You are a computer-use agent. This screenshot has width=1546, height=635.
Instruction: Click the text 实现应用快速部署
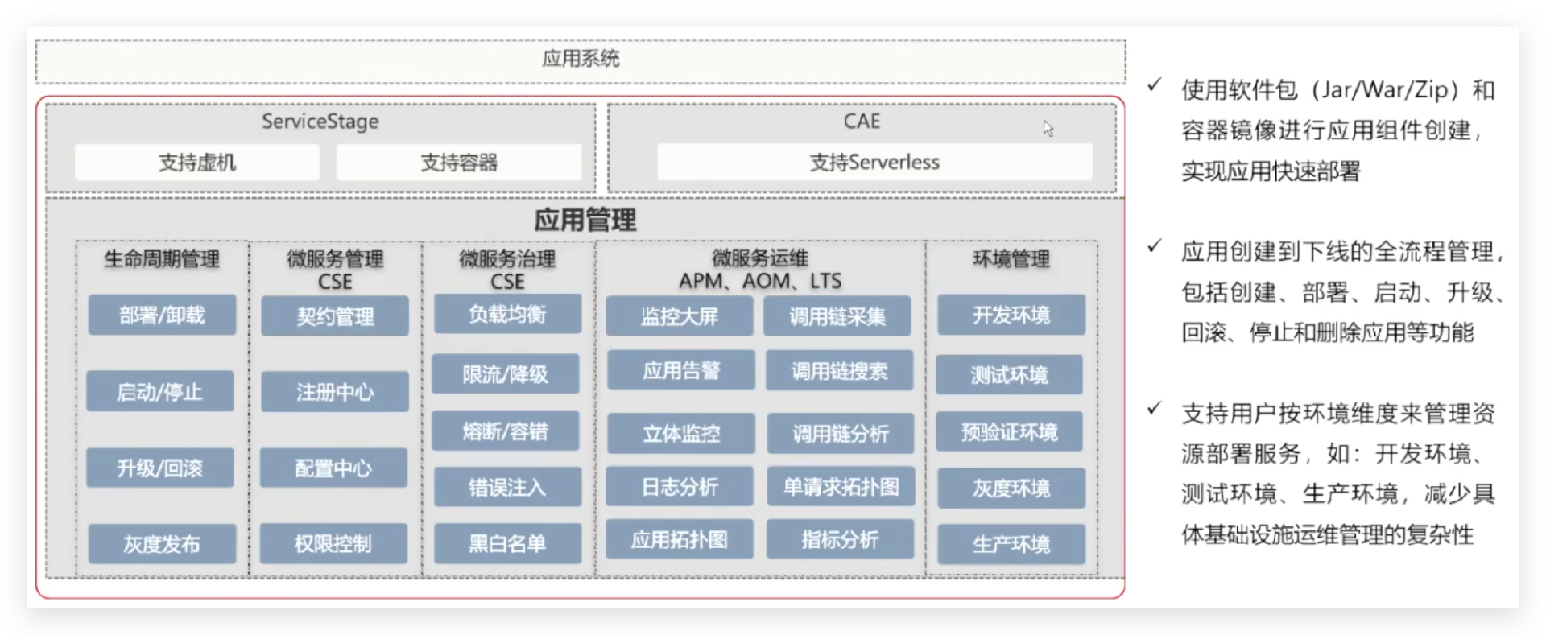point(1271,171)
